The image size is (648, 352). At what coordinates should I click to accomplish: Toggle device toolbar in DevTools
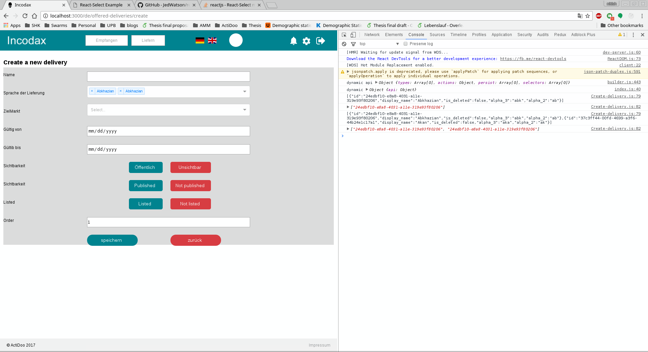[353, 35]
